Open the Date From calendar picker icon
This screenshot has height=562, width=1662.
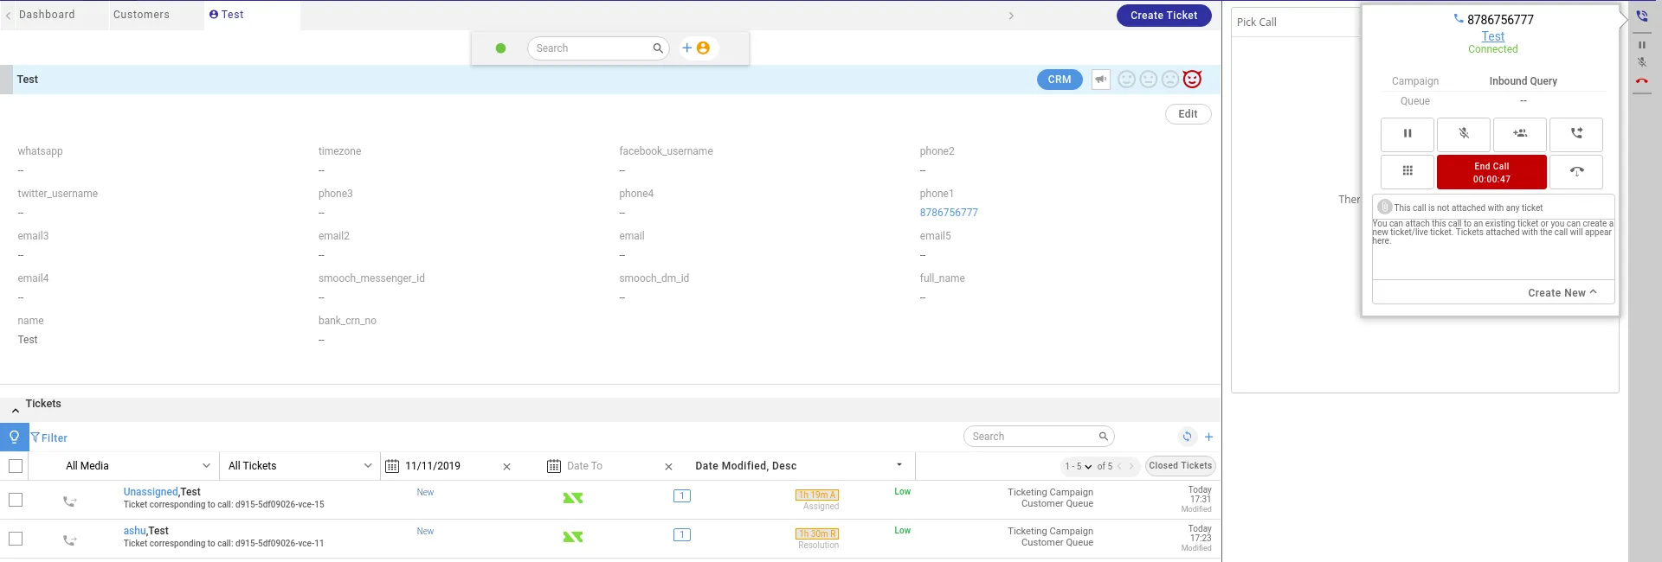[x=392, y=466]
